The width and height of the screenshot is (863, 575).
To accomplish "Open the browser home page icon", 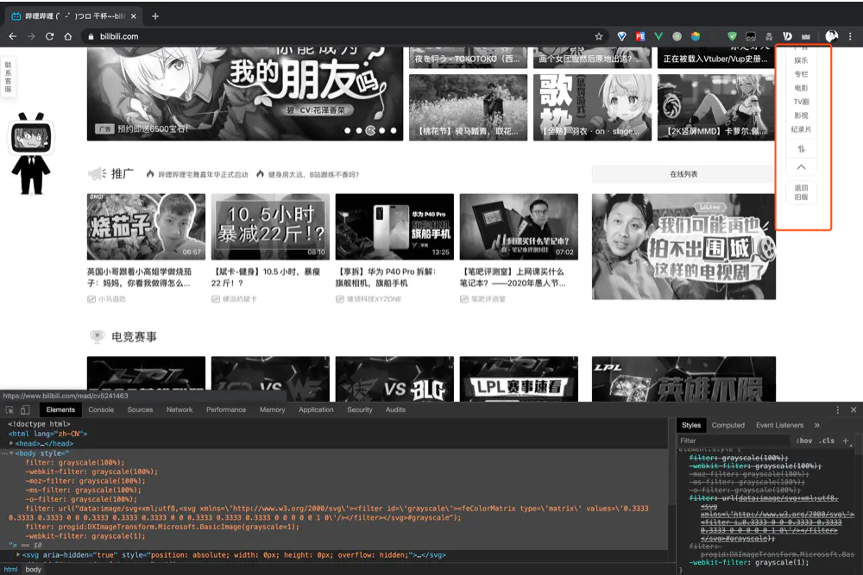I will click(67, 36).
